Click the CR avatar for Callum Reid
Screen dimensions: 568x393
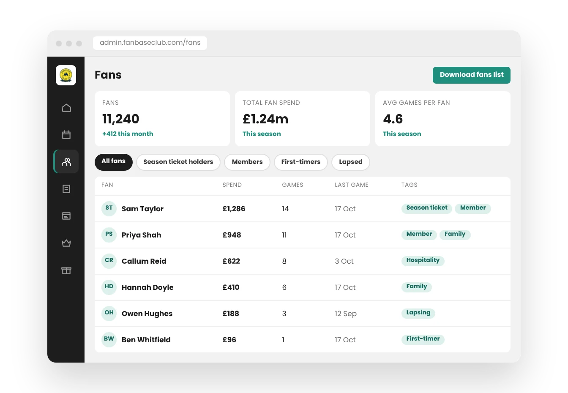coord(109,261)
